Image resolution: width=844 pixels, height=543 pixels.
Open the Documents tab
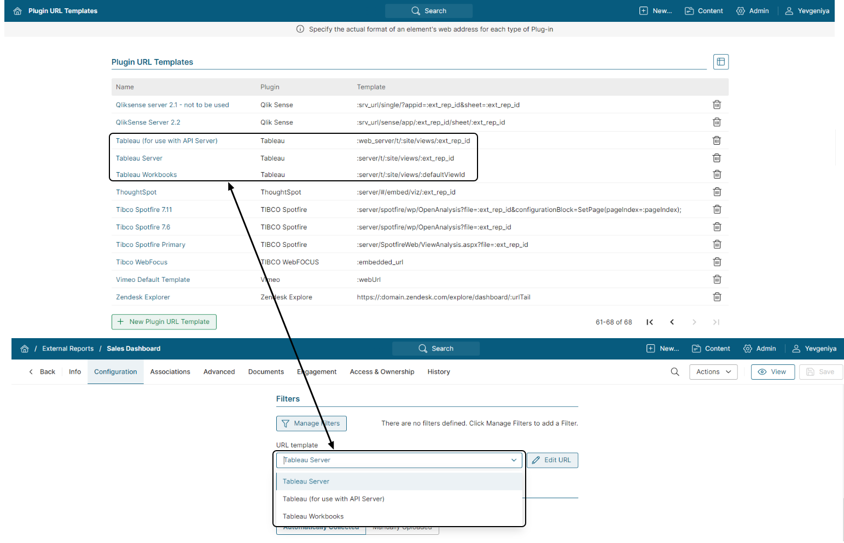click(x=266, y=372)
